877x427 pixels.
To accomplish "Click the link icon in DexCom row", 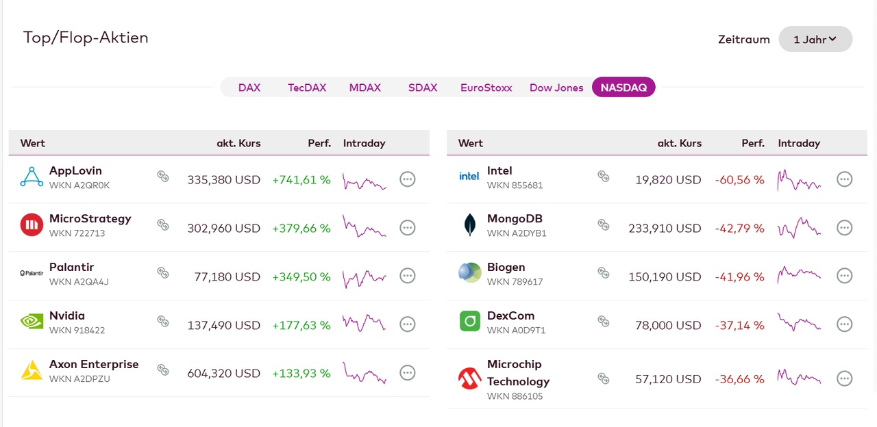I will (x=604, y=321).
